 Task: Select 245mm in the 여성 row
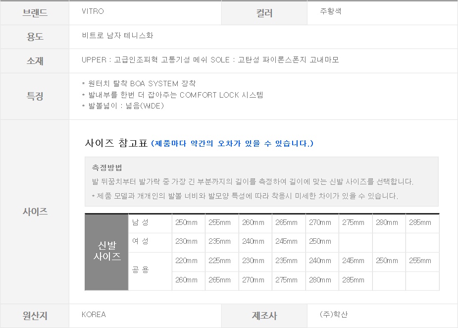coord(286,241)
